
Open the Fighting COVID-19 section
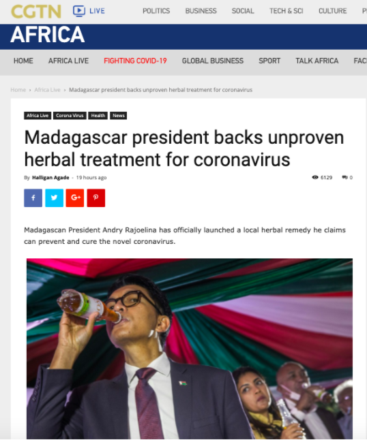135,61
